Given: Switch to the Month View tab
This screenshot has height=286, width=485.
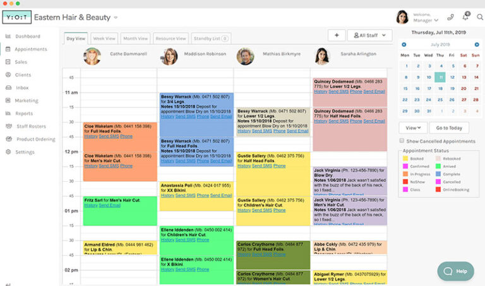Looking at the screenshot, I should point(136,39).
